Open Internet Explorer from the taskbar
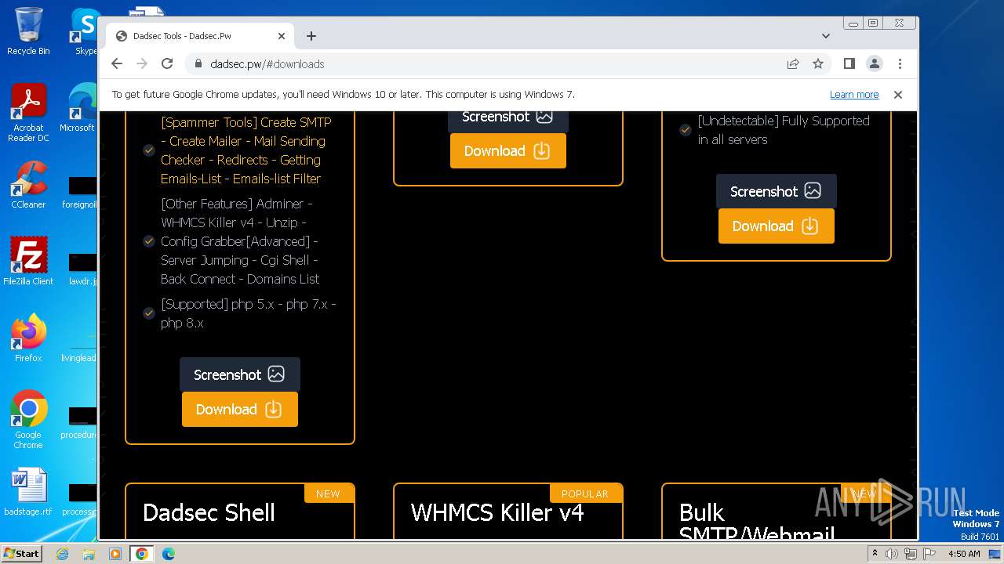The width and height of the screenshot is (1004, 564). [63, 554]
